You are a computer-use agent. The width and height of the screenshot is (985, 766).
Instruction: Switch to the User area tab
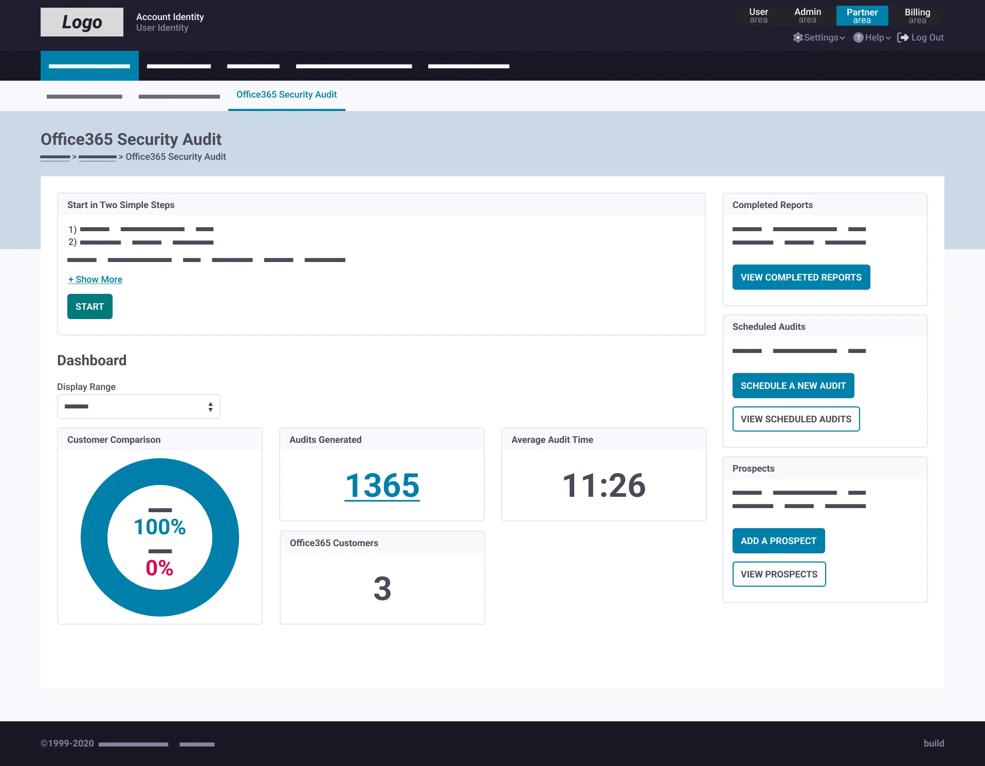click(x=759, y=15)
